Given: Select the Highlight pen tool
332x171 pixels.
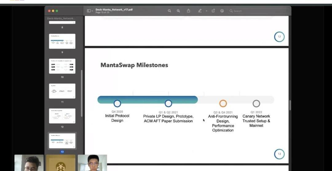Looking at the screenshot, I should (200, 11).
